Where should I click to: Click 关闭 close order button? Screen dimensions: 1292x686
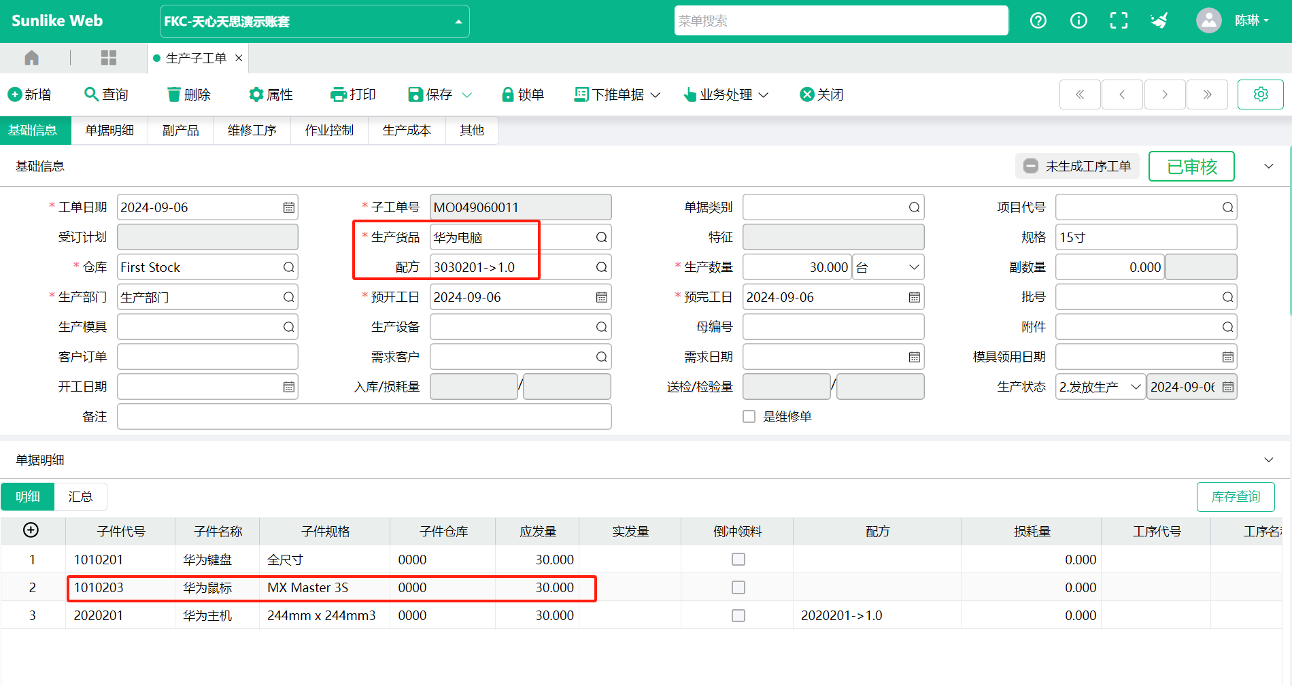[821, 95]
